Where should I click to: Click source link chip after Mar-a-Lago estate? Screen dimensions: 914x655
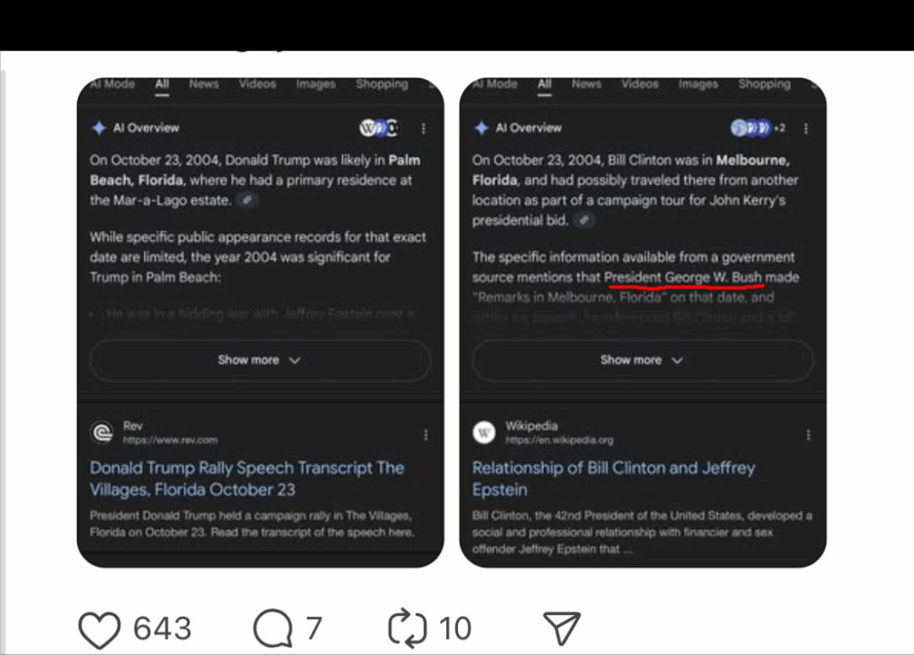click(247, 200)
